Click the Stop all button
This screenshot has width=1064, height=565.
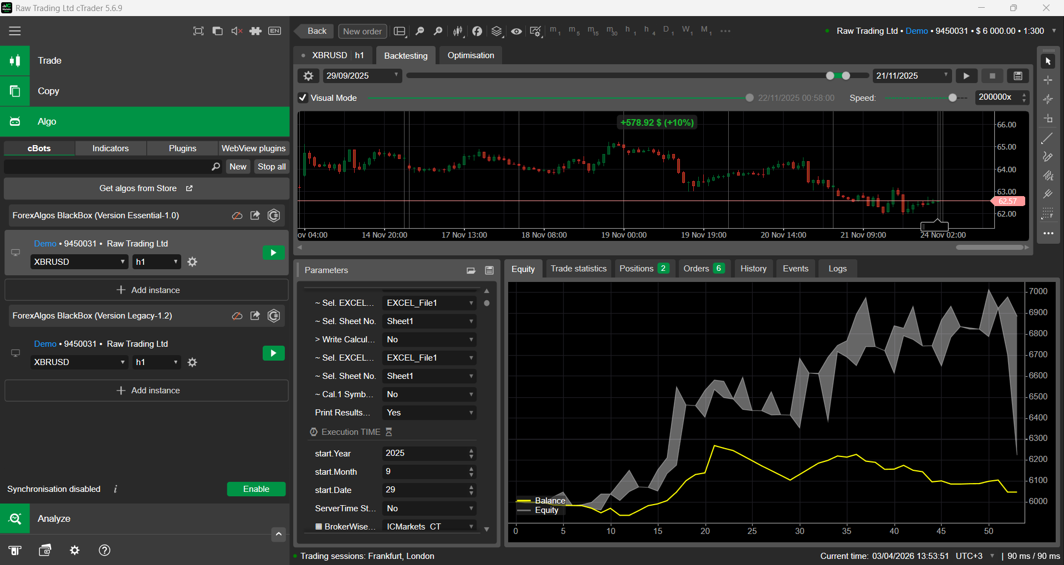[x=272, y=167]
